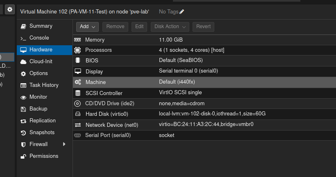
Task: Click the Serial Port keyboard icon
Action: pos(77,135)
